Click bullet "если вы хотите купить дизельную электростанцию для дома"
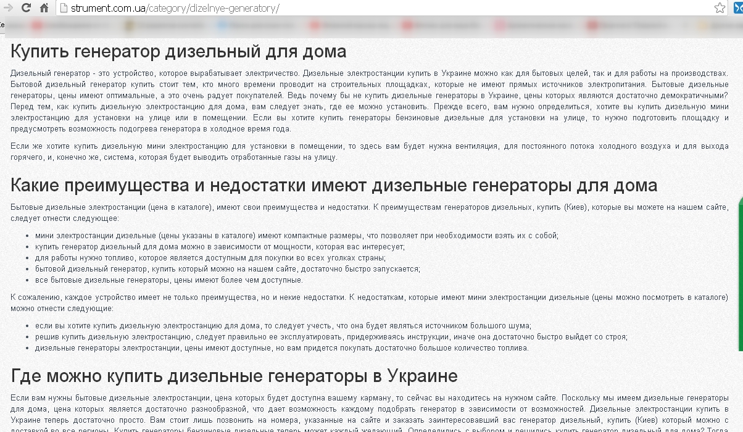This screenshot has width=743, height=432. tap(283, 326)
